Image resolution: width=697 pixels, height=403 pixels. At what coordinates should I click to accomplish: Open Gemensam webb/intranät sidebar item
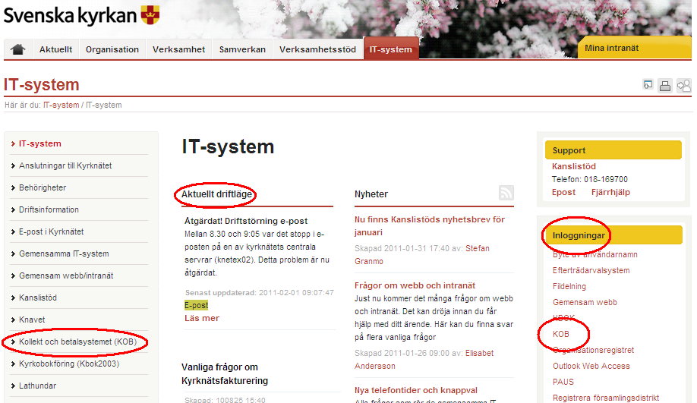tap(66, 275)
